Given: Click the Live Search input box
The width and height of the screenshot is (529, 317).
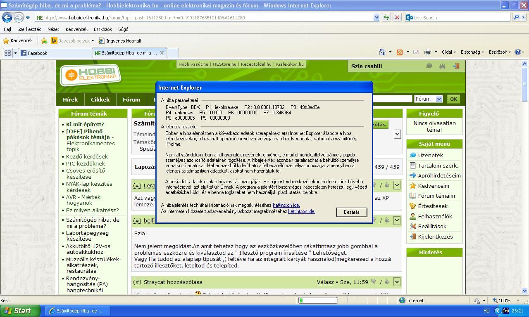Looking at the screenshot, I should (461, 18).
